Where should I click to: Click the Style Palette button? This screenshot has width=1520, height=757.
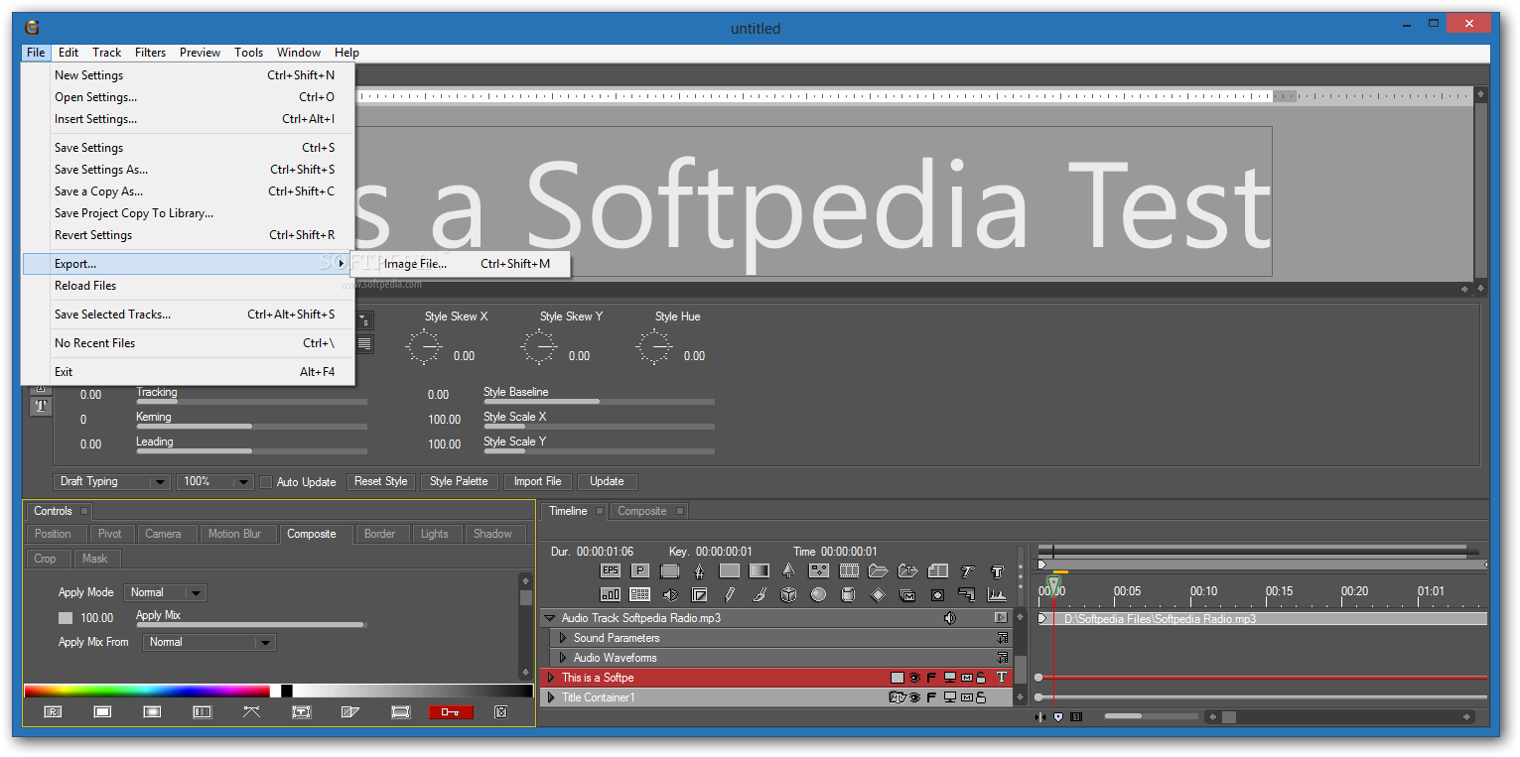click(x=459, y=481)
